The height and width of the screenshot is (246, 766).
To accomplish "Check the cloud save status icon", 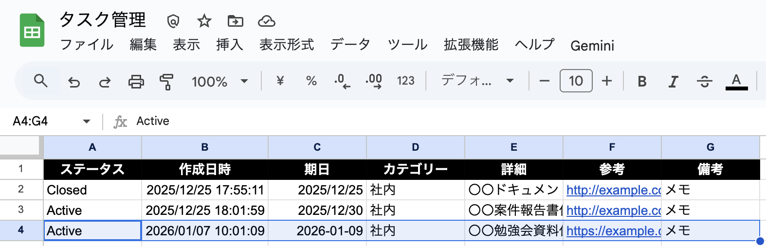I will pyautogui.click(x=266, y=21).
